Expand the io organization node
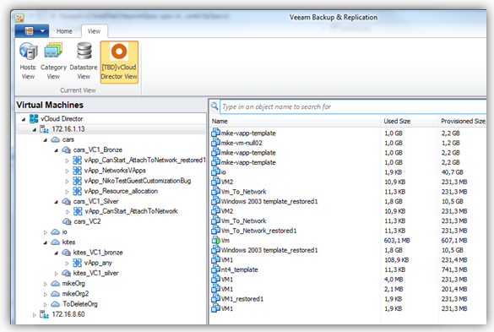 tap(45, 232)
